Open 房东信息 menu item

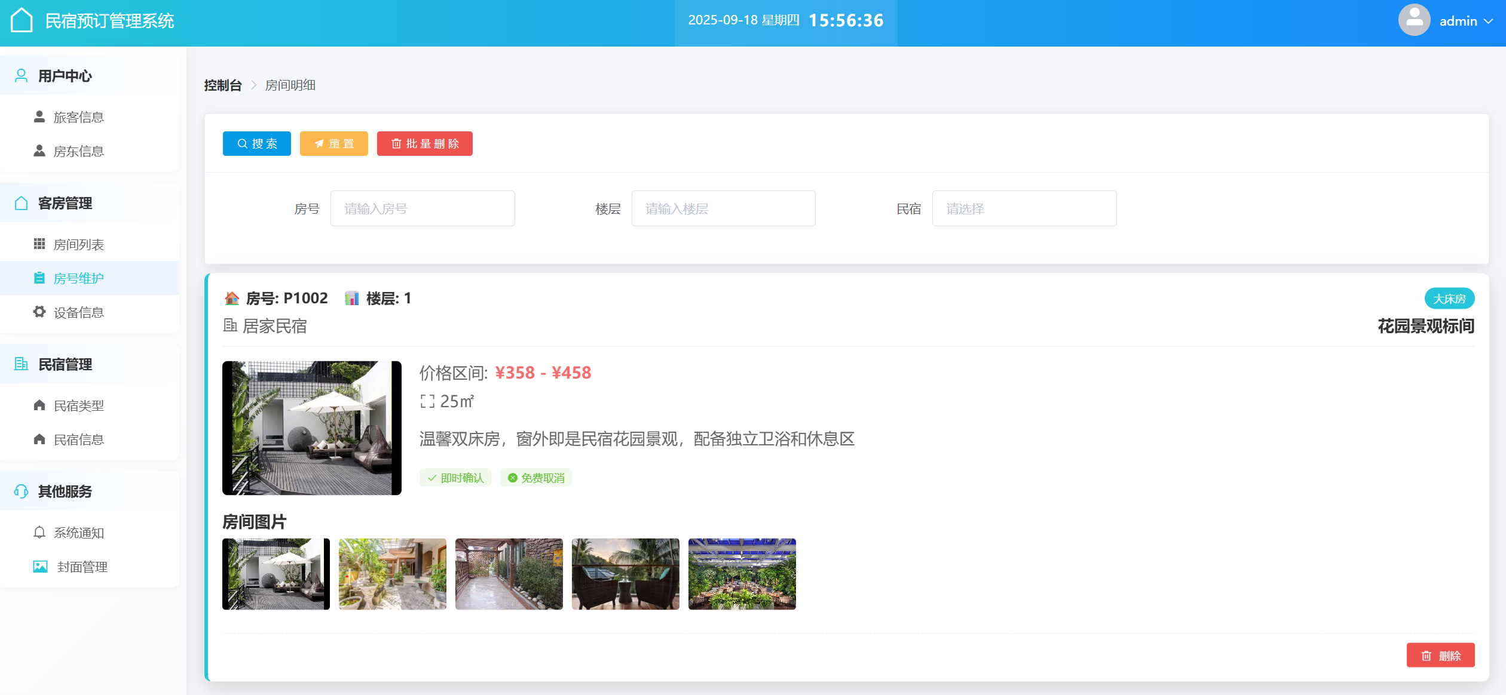[x=90, y=151]
